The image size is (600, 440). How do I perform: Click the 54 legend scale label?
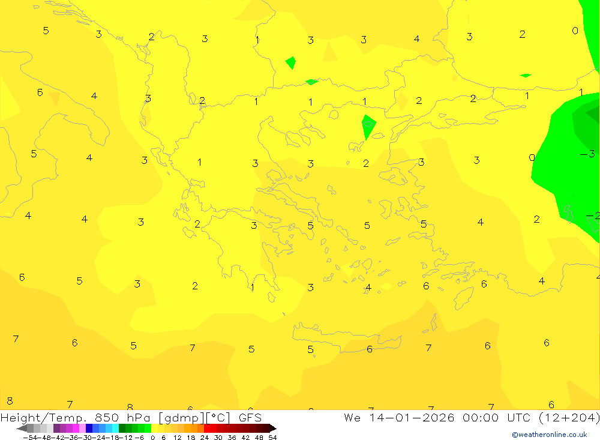[x=272, y=438]
